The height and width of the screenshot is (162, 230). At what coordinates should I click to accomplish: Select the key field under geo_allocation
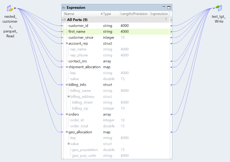tap(73, 138)
